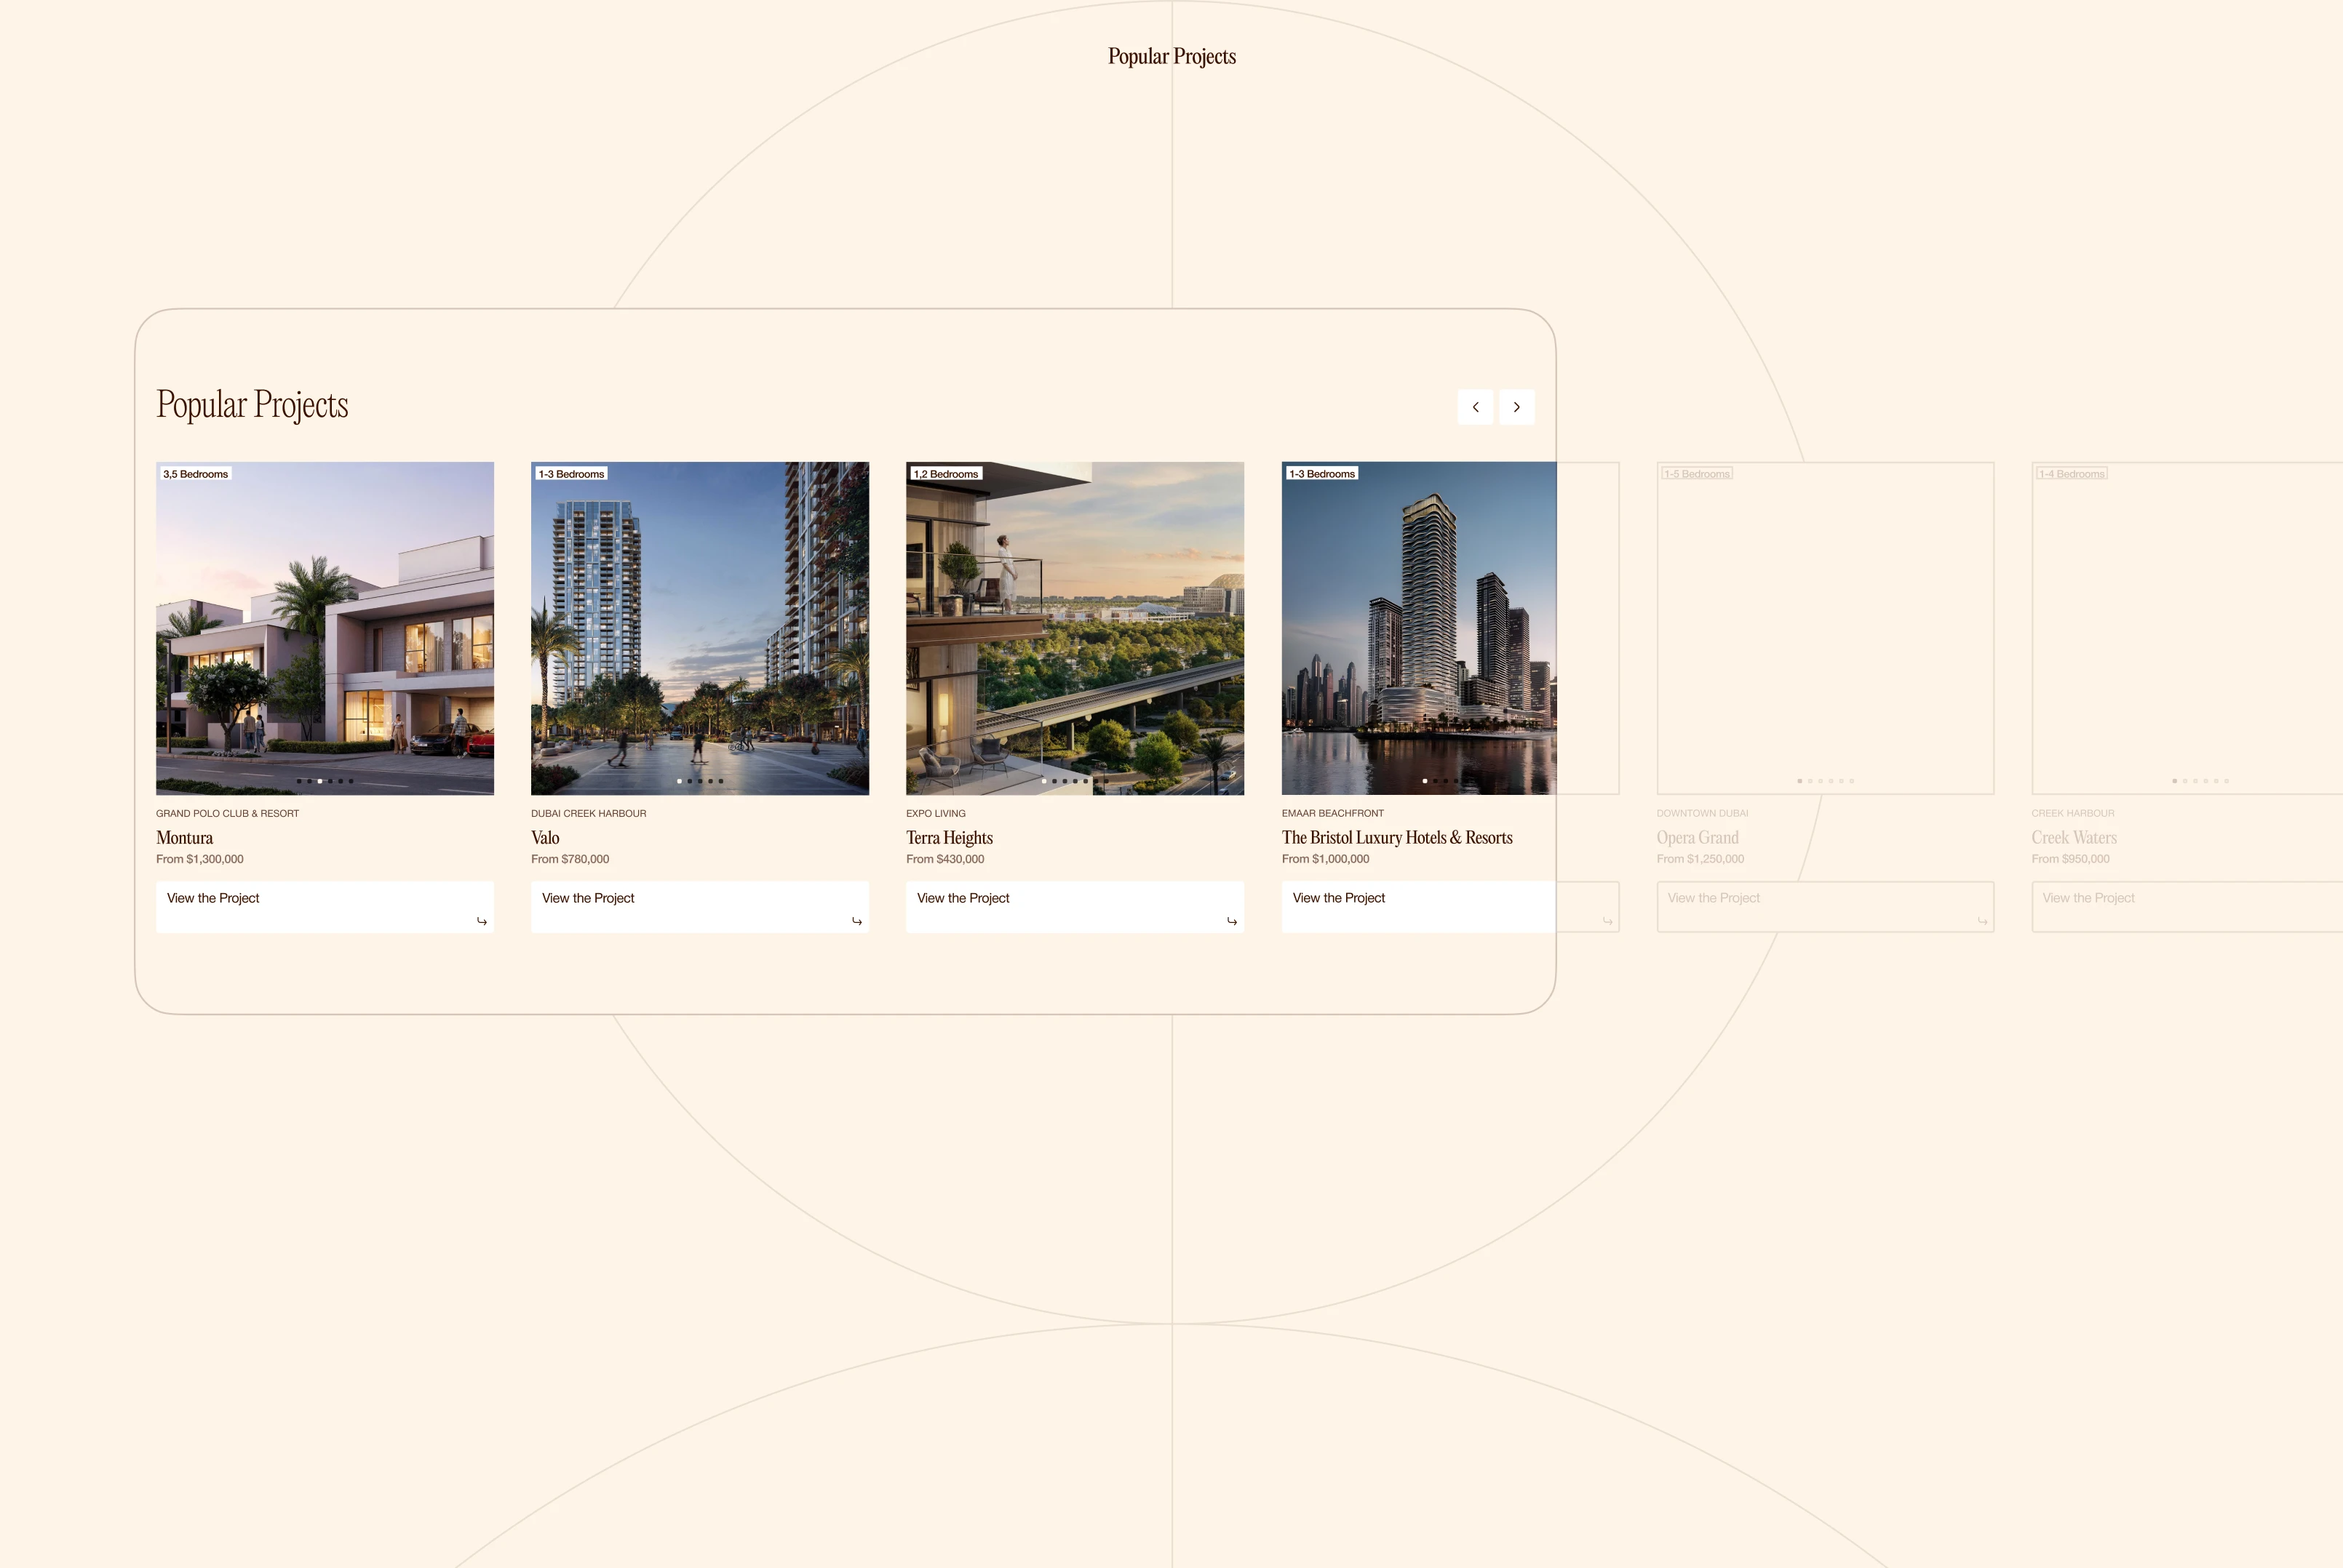This screenshot has width=2343, height=1568.
Task: Click the 1,2 Bedrooms badge on Terra Heights
Action: click(947, 474)
